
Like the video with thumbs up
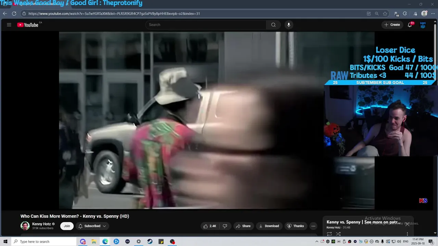click(209, 226)
